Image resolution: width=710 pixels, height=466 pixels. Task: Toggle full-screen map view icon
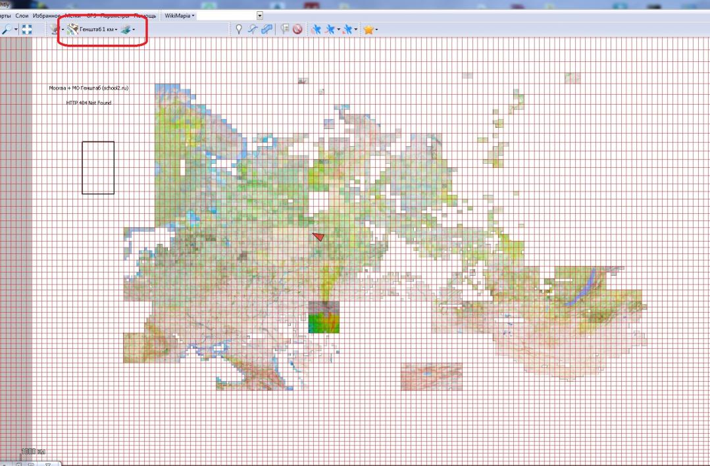click(x=27, y=30)
